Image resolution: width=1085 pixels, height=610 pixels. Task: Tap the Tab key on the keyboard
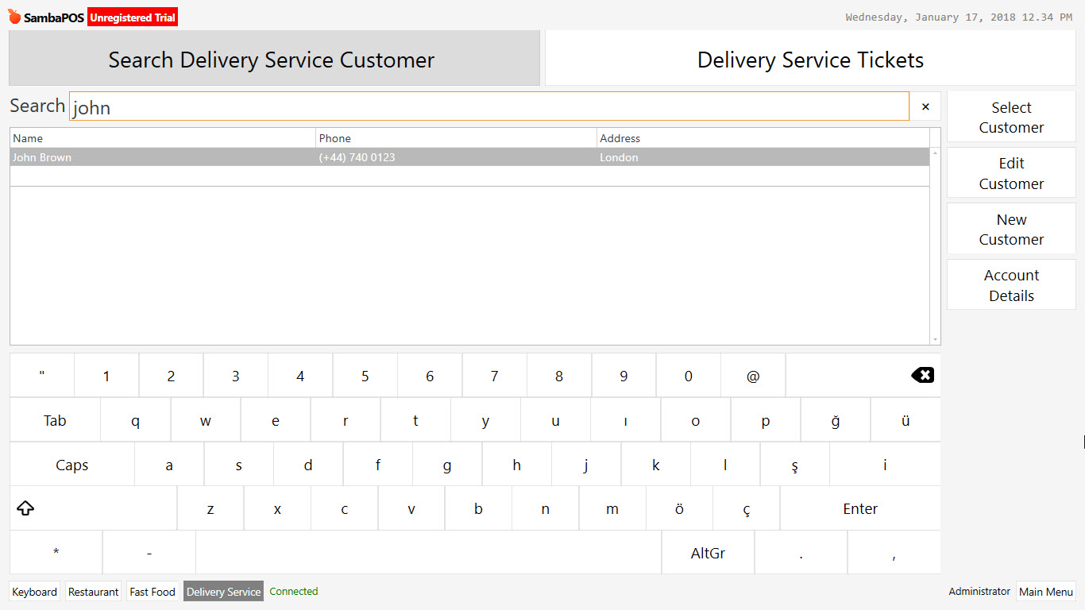point(54,419)
